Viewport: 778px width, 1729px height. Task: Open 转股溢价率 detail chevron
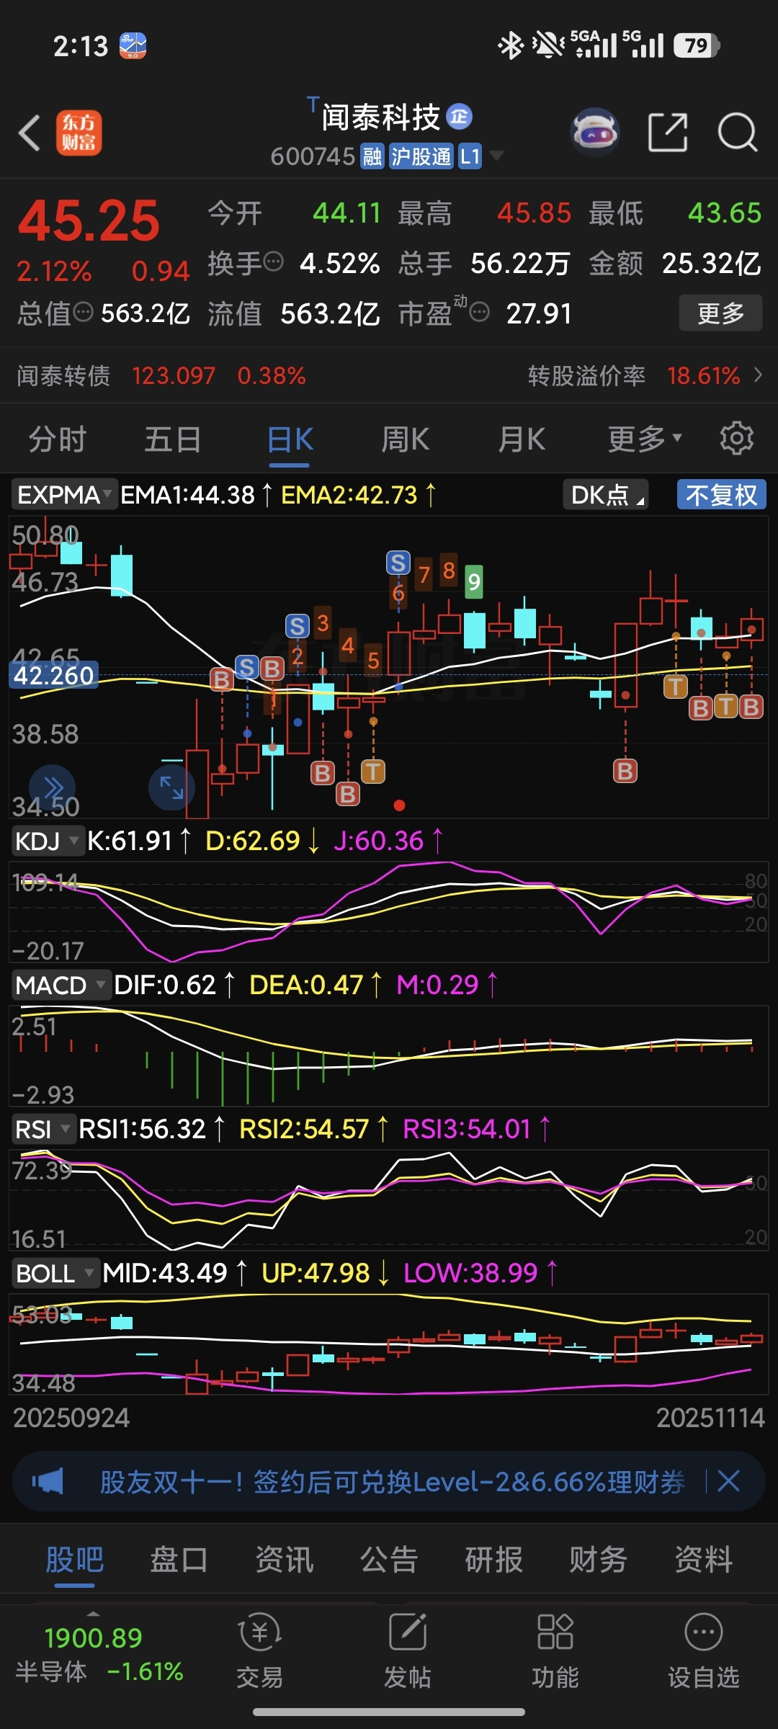(757, 375)
